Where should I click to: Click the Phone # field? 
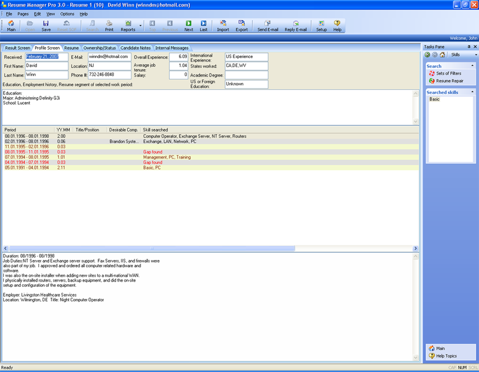click(109, 75)
